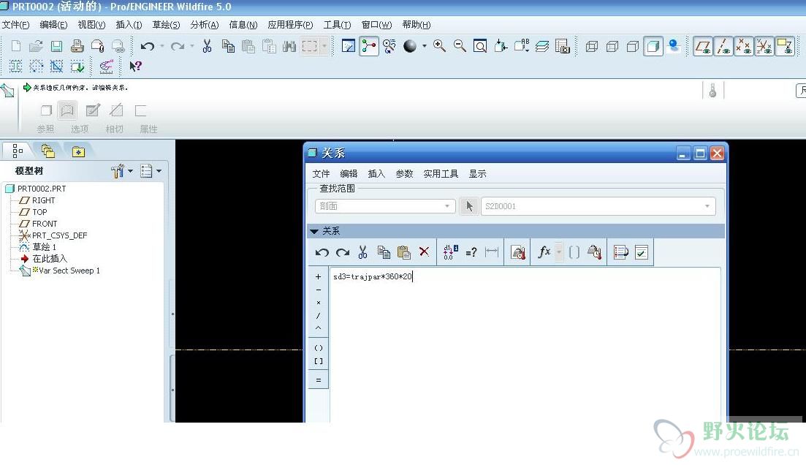
Task: Click the selection arrow button beside scope
Action: (x=469, y=206)
